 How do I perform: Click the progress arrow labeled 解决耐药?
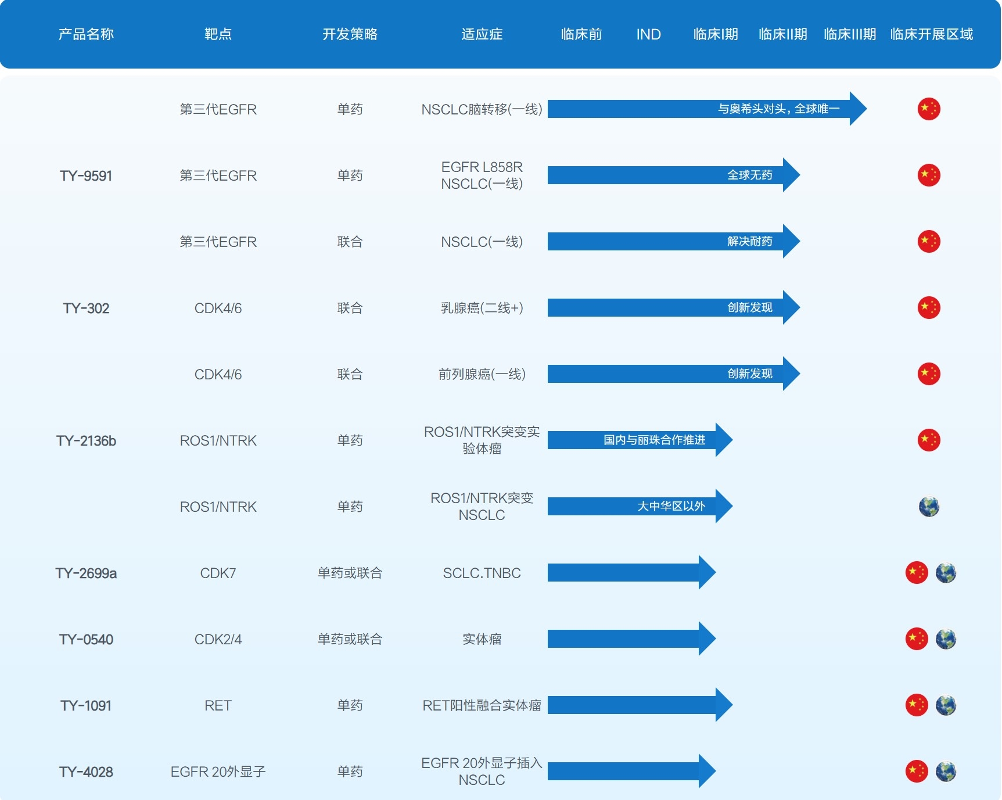(674, 241)
